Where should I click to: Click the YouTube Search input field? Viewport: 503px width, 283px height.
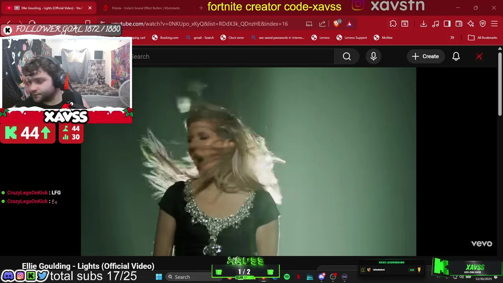(233, 57)
